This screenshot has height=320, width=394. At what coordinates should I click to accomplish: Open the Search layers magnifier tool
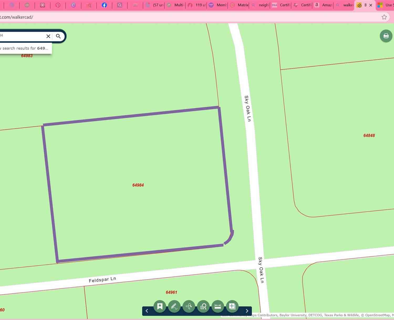[x=203, y=306]
